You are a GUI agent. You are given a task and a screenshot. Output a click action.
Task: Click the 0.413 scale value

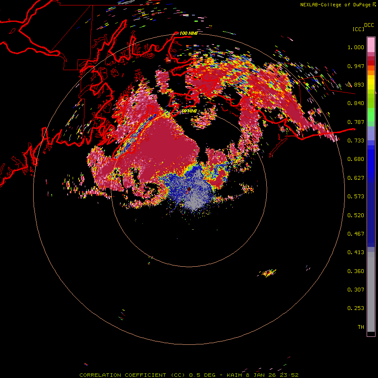point(356,252)
